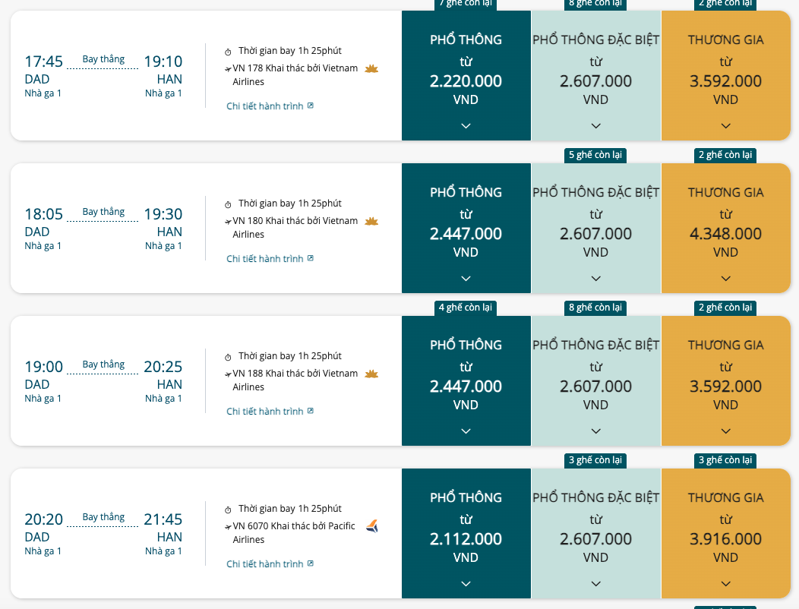799x609 pixels.
Task: Select Phổ Thông Đặc Biệt fare for 20:20 flight
Action: tap(595, 534)
